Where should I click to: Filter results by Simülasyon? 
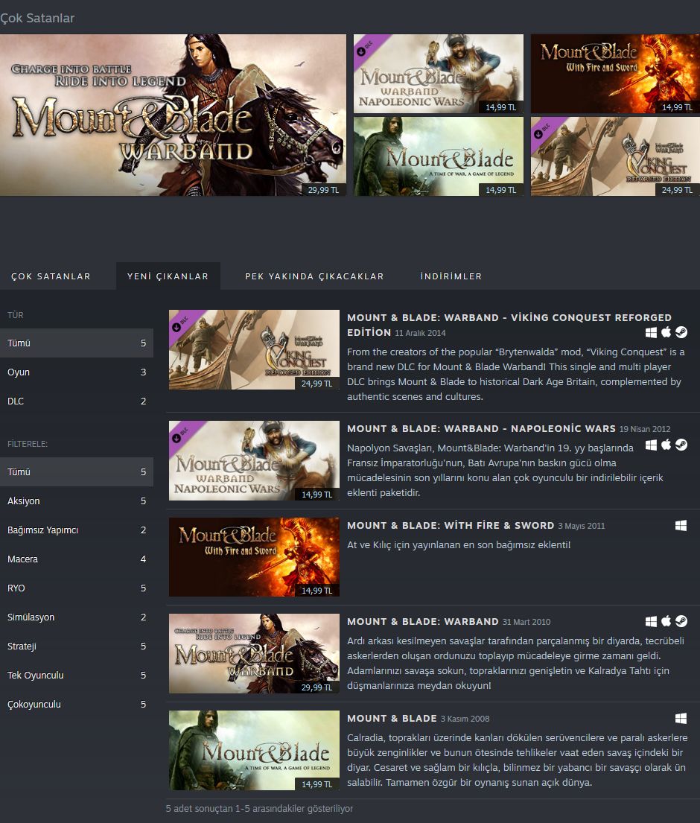coord(77,617)
